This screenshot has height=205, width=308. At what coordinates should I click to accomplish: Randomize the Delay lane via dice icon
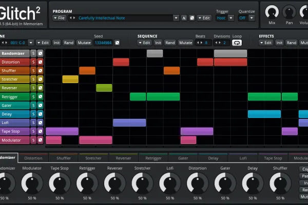pyautogui.click(x=40, y=114)
